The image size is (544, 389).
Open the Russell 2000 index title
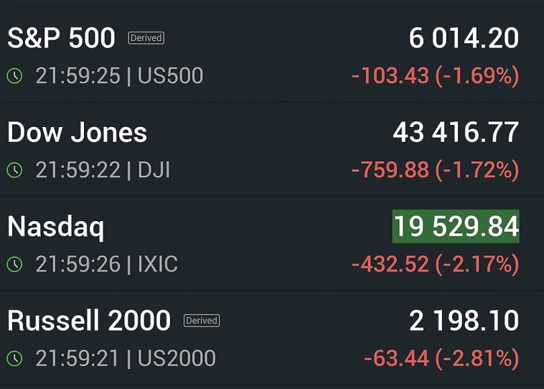(x=89, y=321)
